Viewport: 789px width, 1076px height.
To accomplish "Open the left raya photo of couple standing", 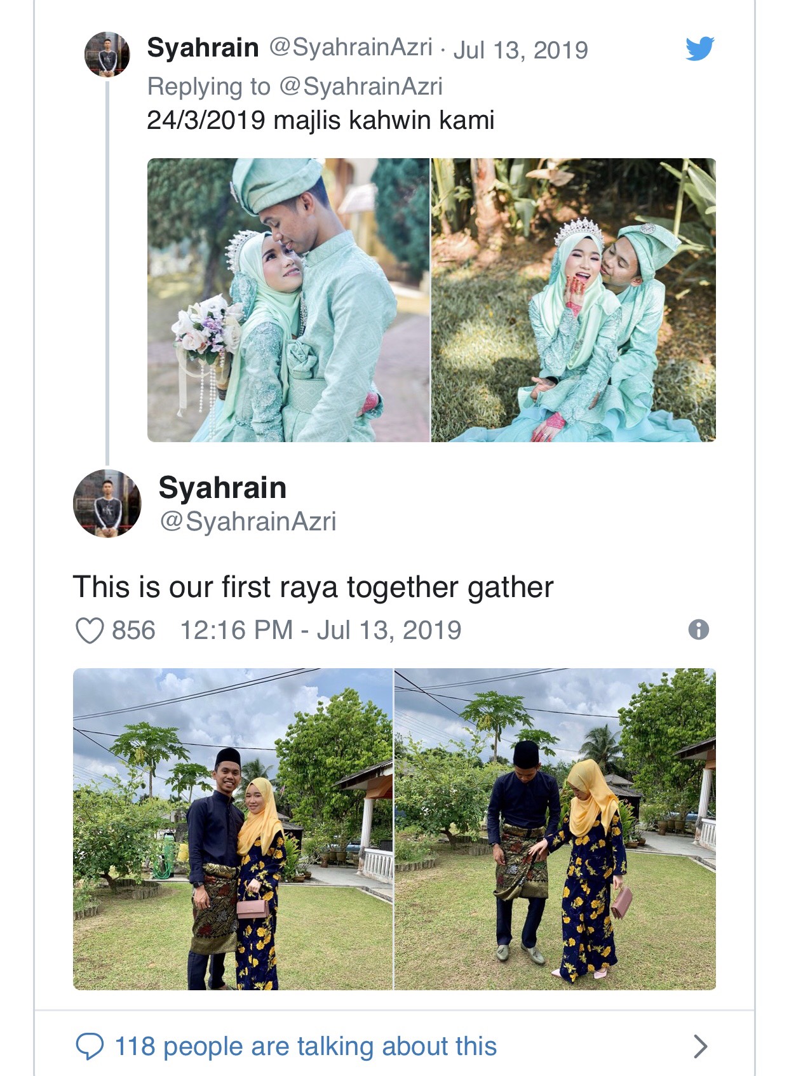I will [233, 829].
